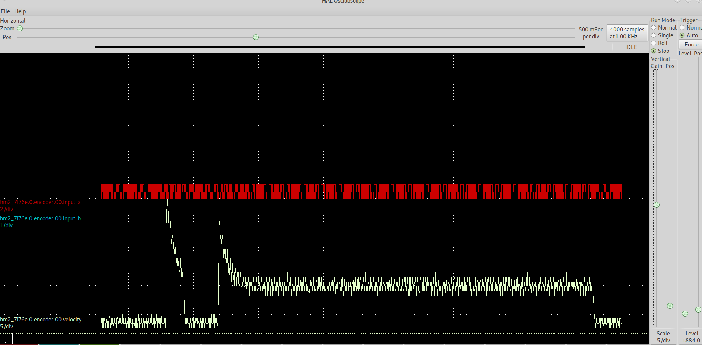702x345 pixels.
Task: Select Run Mode Stop
Action: point(660,51)
